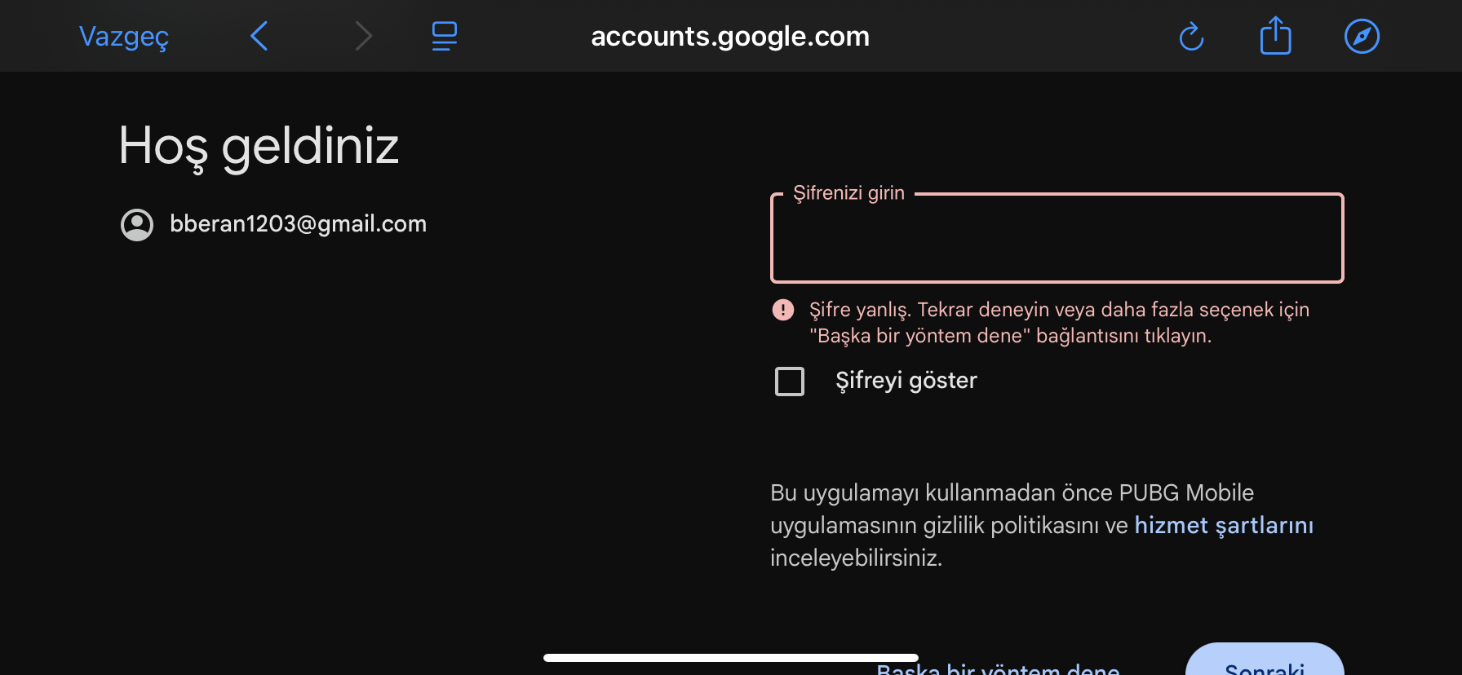Click the Hoş geldiniz heading
Image resolution: width=1462 pixels, height=675 pixels.
[x=259, y=147]
